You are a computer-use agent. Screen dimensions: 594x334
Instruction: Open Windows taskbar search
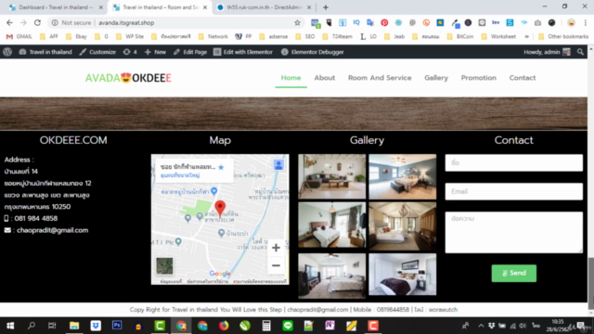(x=32, y=326)
